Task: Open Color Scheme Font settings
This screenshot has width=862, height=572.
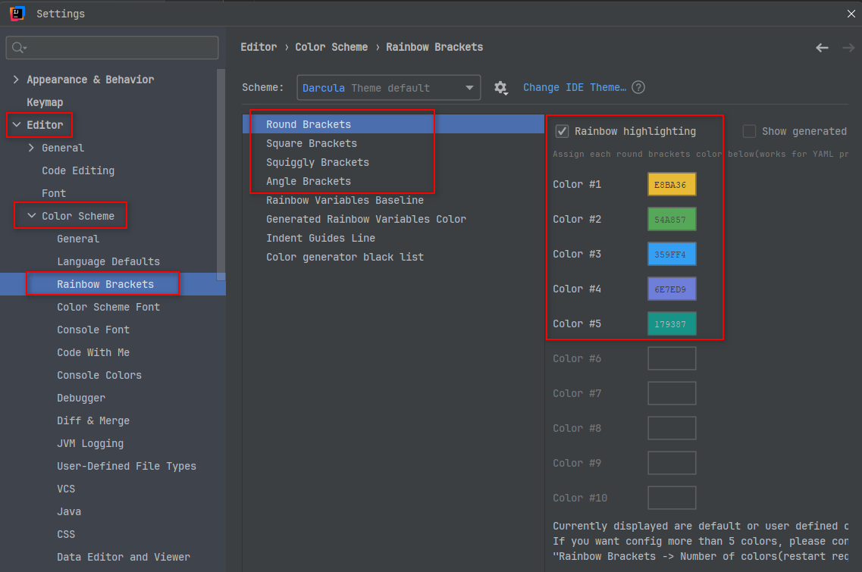Action: tap(108, 307)
